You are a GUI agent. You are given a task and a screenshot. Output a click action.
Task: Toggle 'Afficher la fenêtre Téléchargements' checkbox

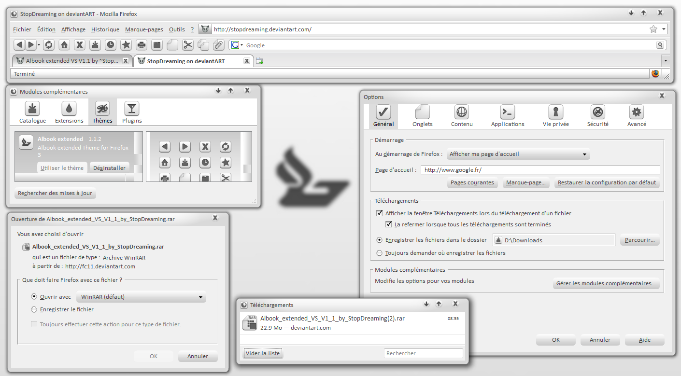tap(379, 213)
